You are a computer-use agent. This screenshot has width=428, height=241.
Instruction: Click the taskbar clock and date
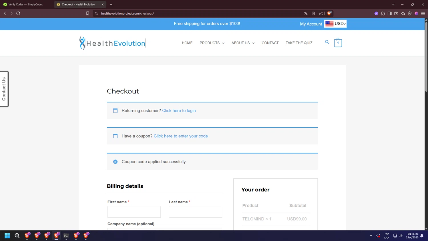413,236
